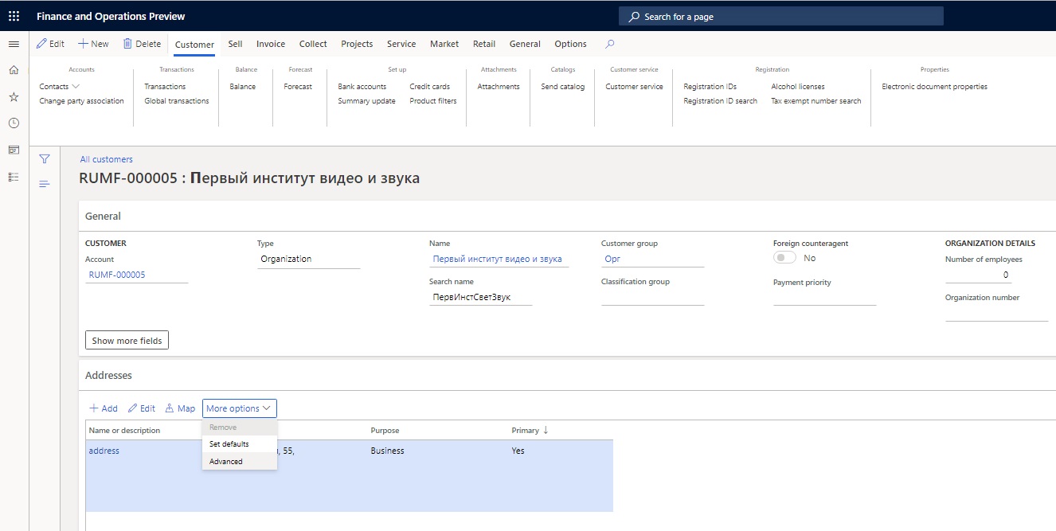The image size is (1056, 531).
Task: Open modules using the bottom sidebar icon
Action: 13,176
